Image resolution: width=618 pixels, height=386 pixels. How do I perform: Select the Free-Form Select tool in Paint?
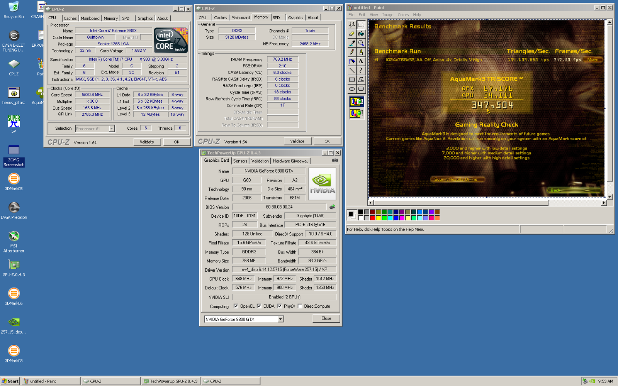pyautogui.click(x=352, y=25)
